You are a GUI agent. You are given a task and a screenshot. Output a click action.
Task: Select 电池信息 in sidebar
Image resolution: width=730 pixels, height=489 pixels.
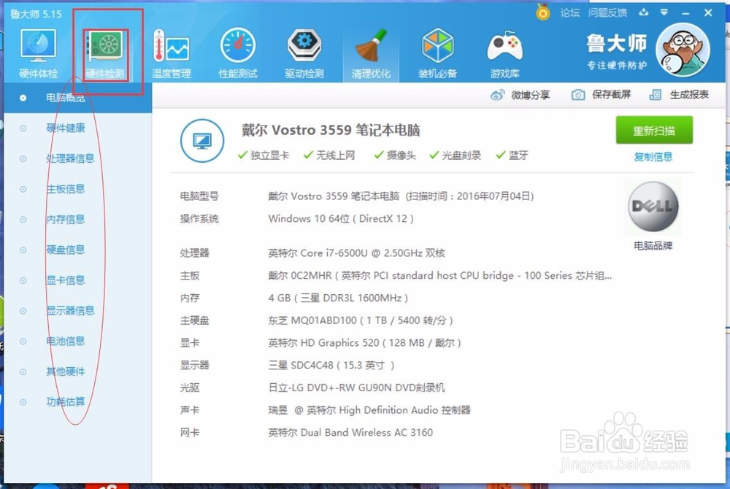[65, 341]
